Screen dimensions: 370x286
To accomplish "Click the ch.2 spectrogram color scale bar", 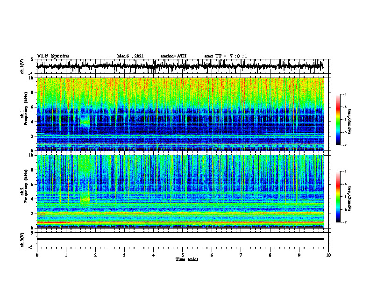I will coord(338,197).
